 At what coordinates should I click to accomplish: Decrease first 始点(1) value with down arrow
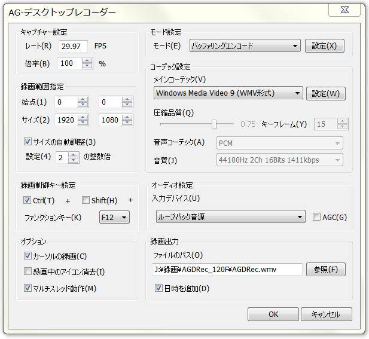[x=83, y=105]
